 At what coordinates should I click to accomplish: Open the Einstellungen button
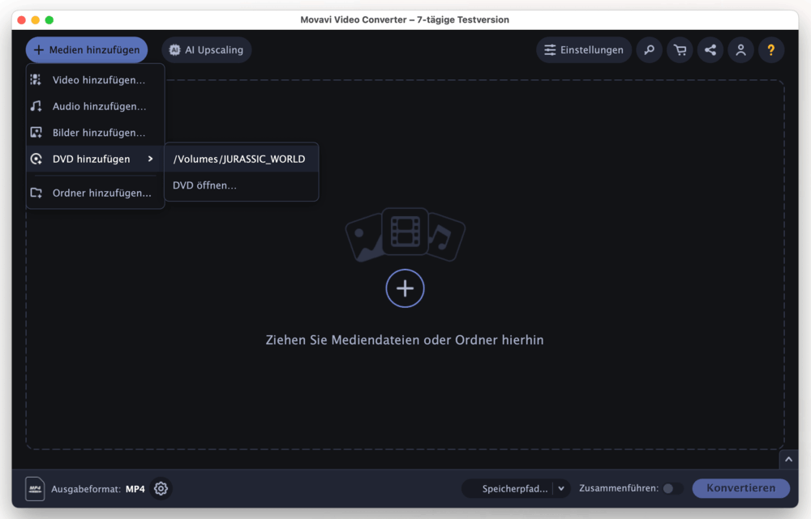pyautogui.click(x=584, y=50)
